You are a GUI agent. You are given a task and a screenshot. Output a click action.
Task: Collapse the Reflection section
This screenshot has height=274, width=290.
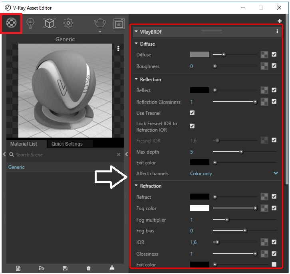point(136,79)
